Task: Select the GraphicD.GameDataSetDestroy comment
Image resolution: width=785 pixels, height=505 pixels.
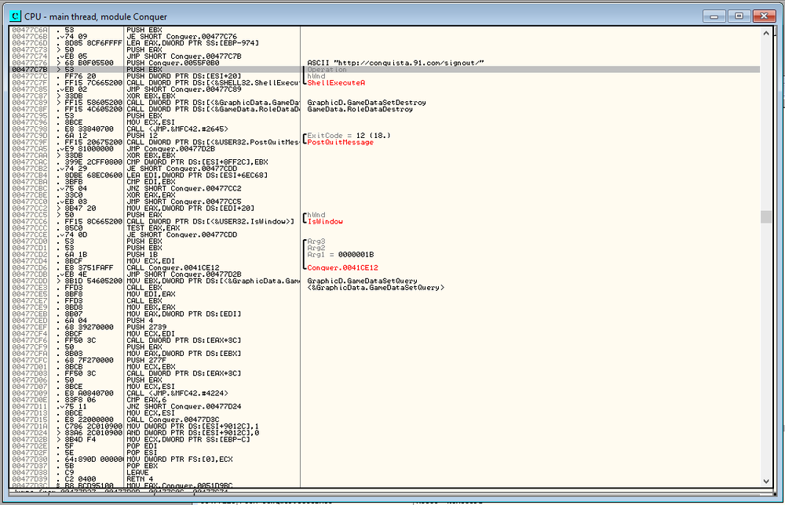Action: [x=367, y=103]
